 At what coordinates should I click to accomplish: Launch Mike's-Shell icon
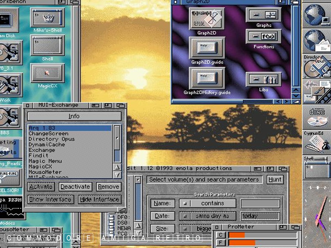point(47,17)
